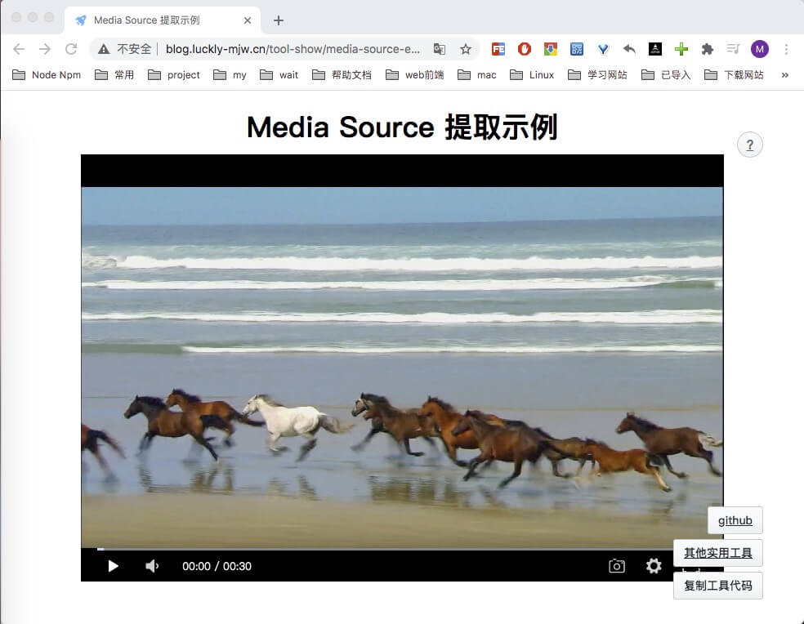This screenshot has width=804, height=624.
Task: Play the horses video
Action: (113, 565)
